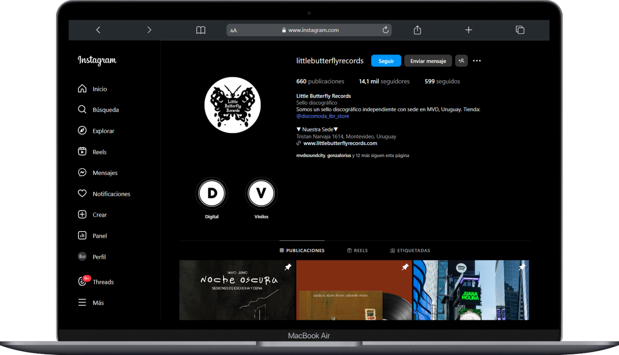Click the www.instagram.com address field
The width and height of the screenshot is (619, 355).
pos(309,30)
